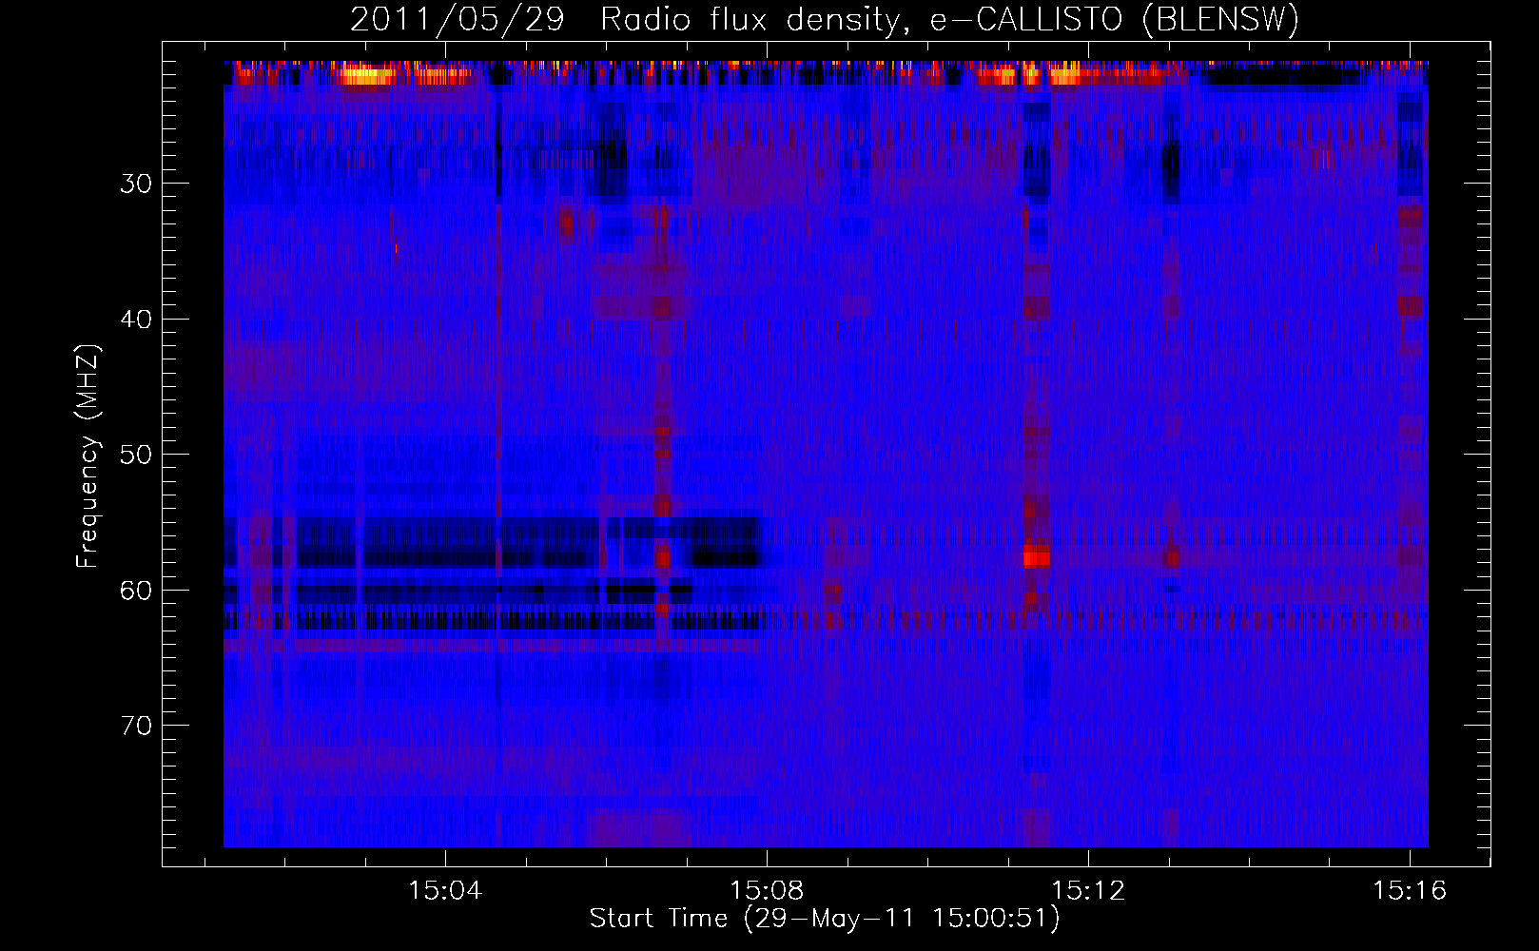Click the 'Frequency (MHZ)' y-axis label
The width and height of the screenshot is (1539, 951).
pyautogui.click(x=88, y=456)
